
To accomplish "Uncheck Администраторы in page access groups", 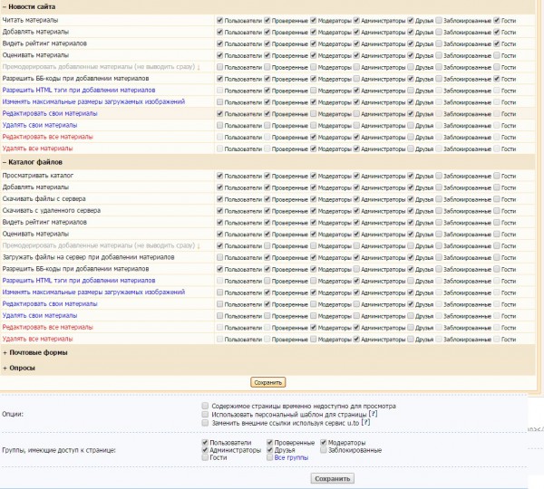I will pos(205,450).
